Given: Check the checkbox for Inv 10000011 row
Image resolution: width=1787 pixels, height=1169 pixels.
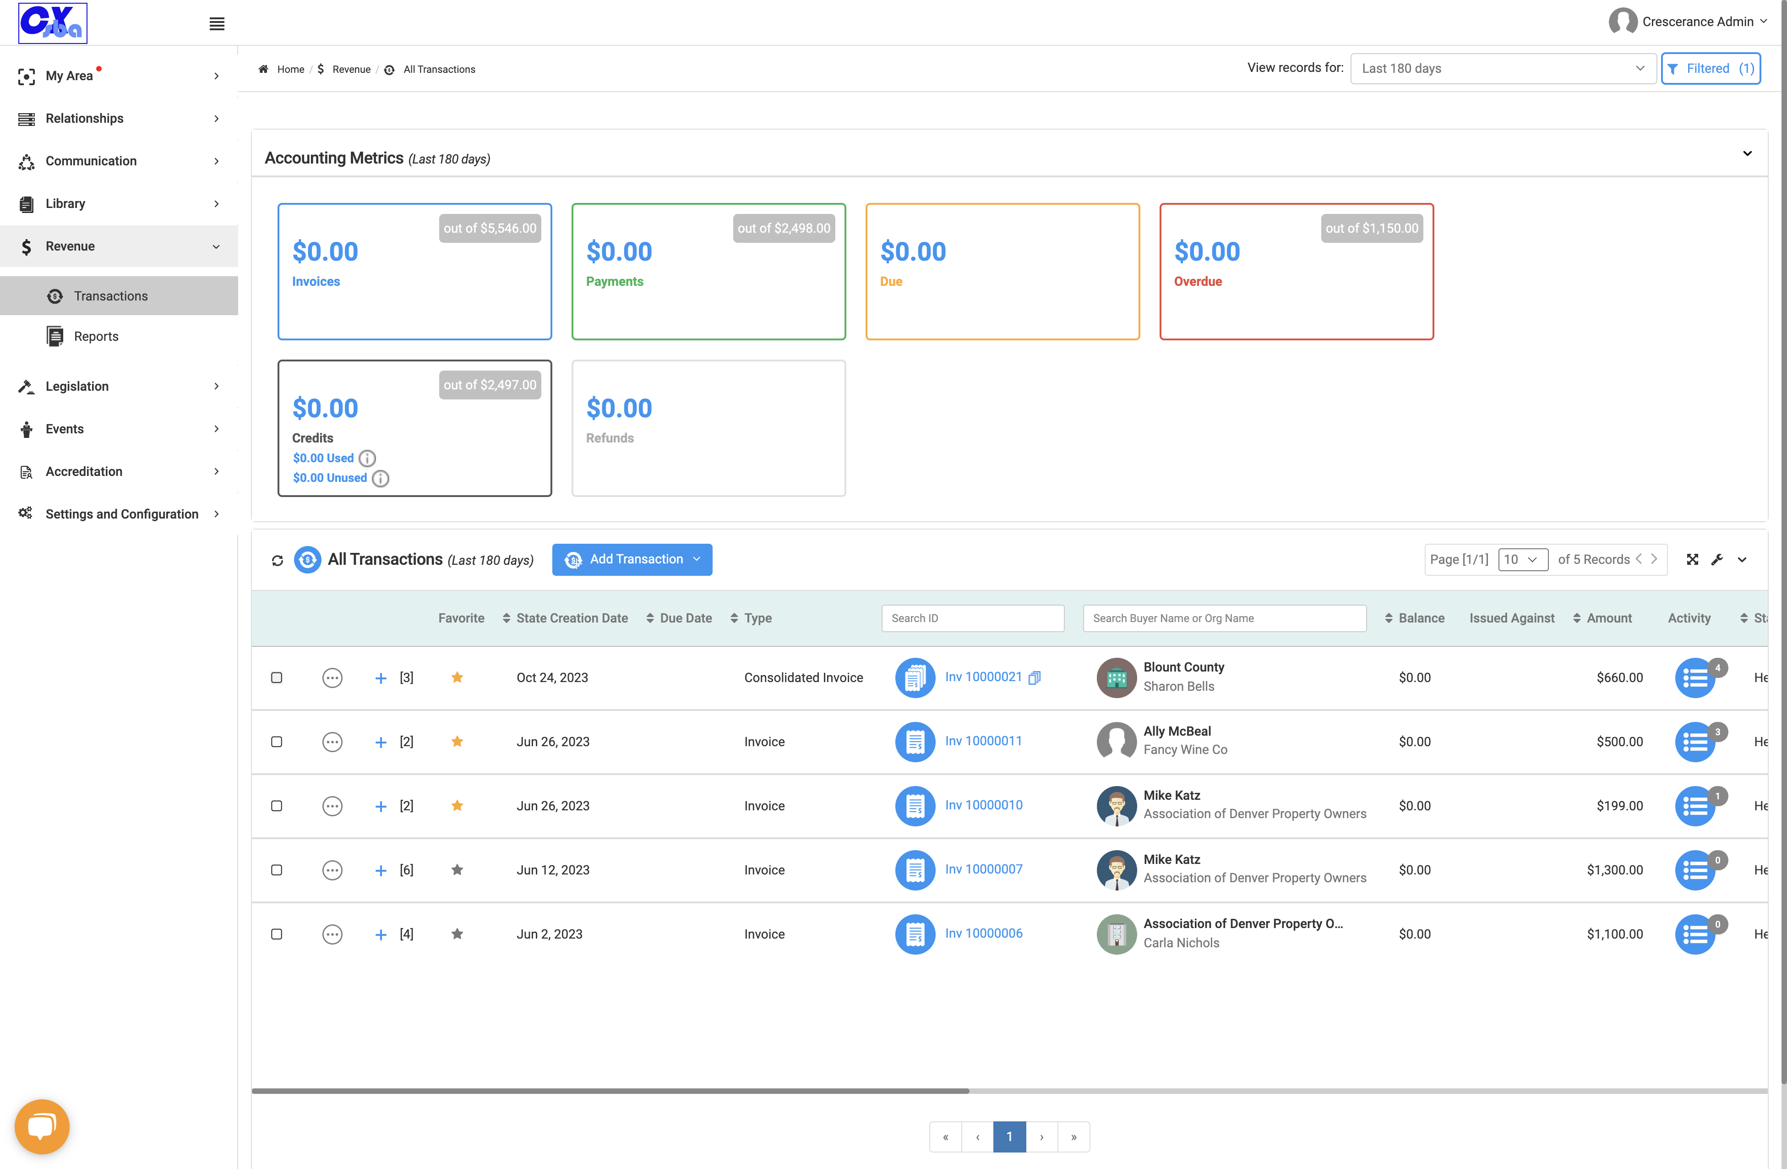Looking at the screenshot, I should coord(276,742).
